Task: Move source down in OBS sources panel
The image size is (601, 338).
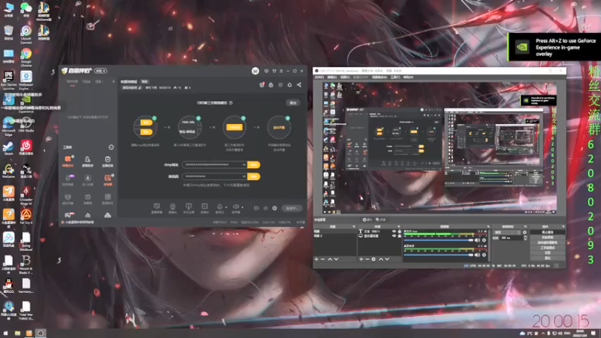Action: pos(387,259)
